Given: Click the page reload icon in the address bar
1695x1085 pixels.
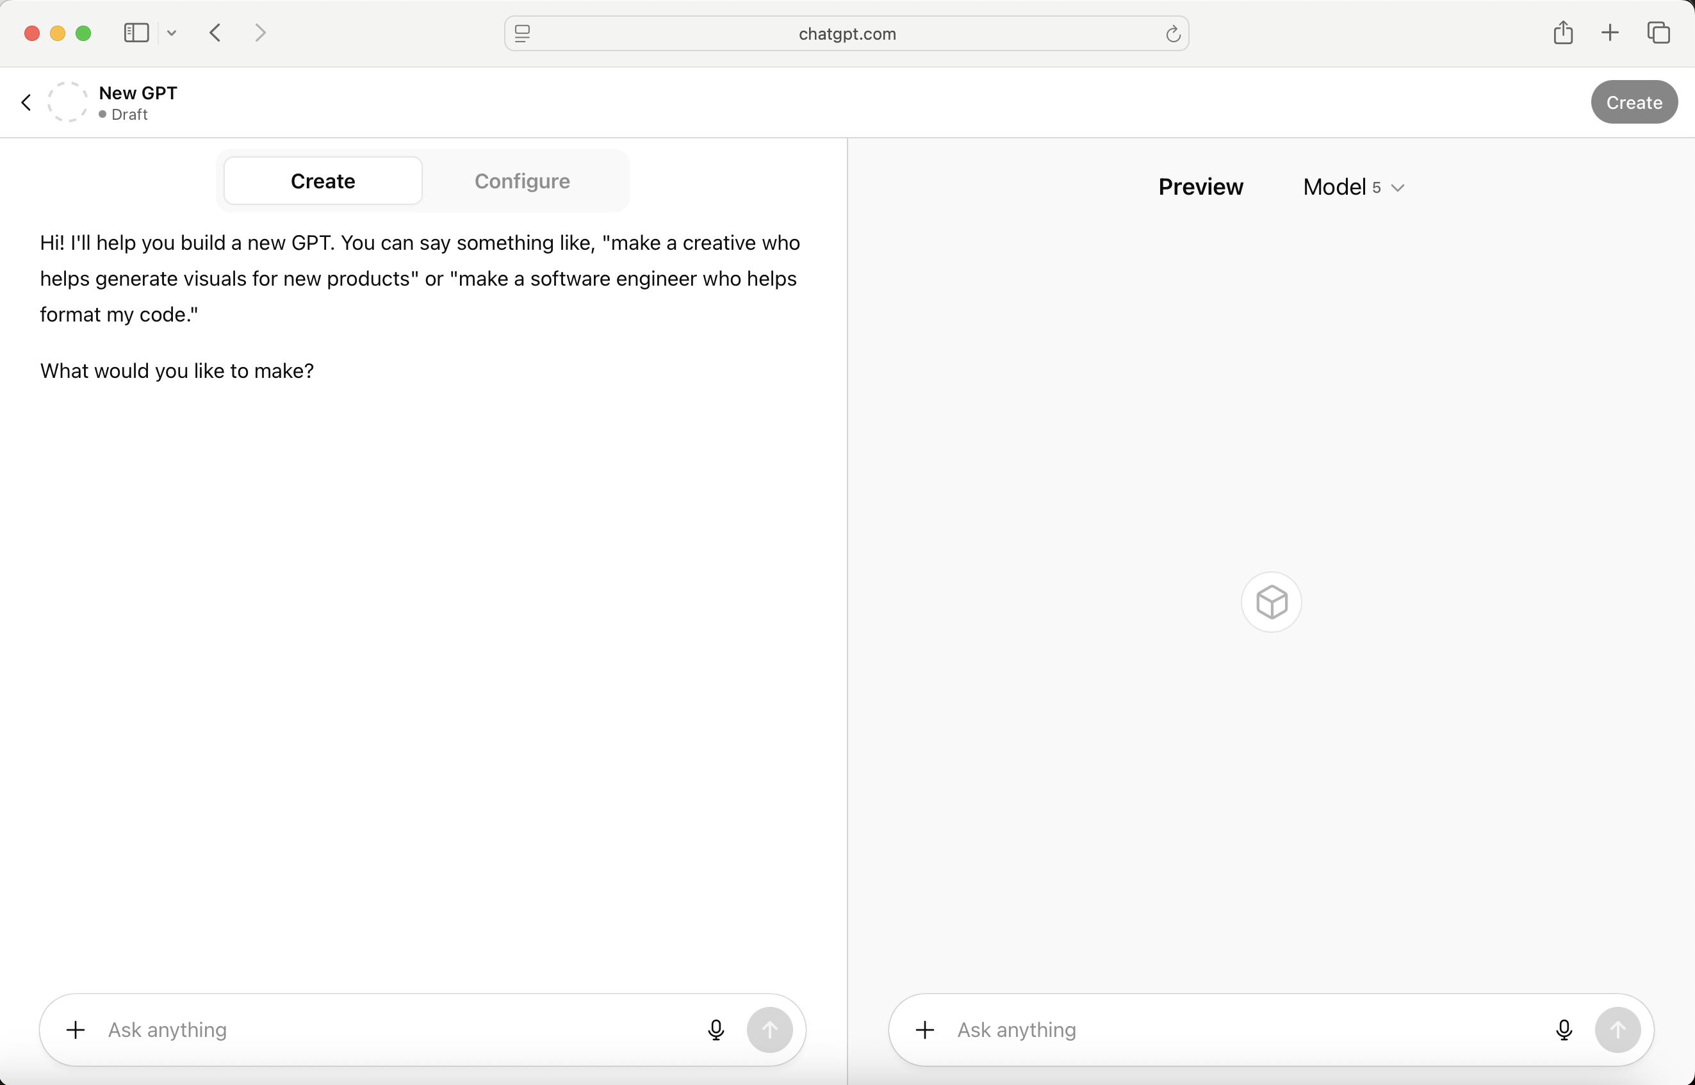Looking at the screenshot, I should (1172, 34).
